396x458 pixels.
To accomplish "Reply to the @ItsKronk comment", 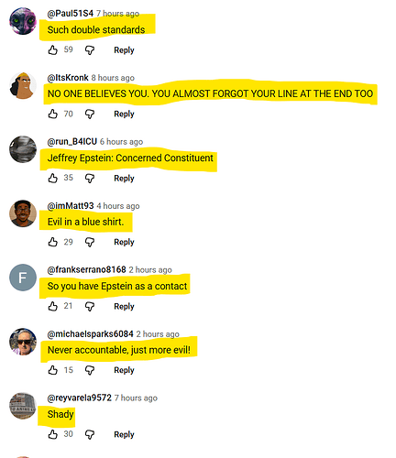I will pyautogui.click(x=124, y=114).
